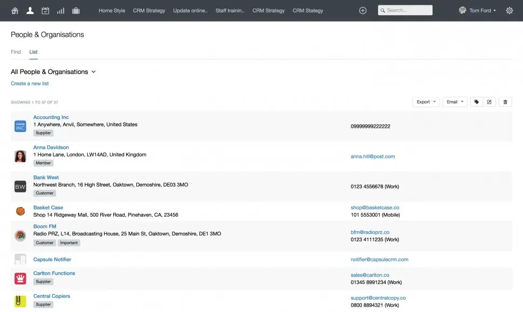Expand All People & Organisations list selector
523x312 pixels.
pyautogui.click(x=53, y=72)
